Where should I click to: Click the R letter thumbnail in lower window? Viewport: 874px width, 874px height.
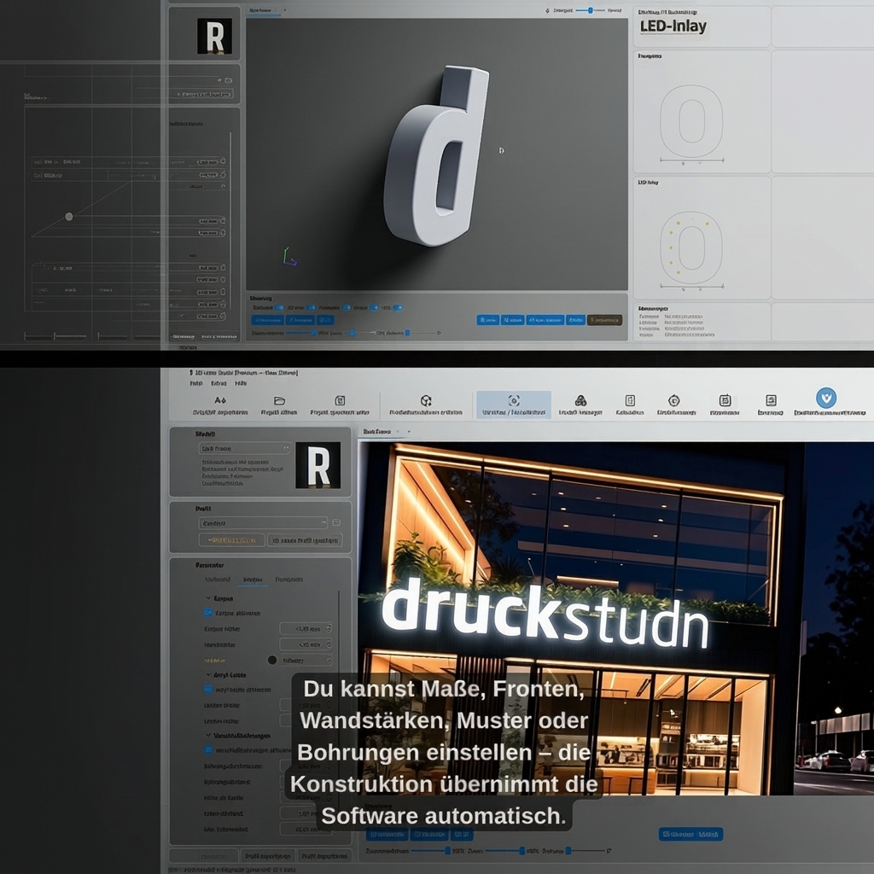pos(318,465)
